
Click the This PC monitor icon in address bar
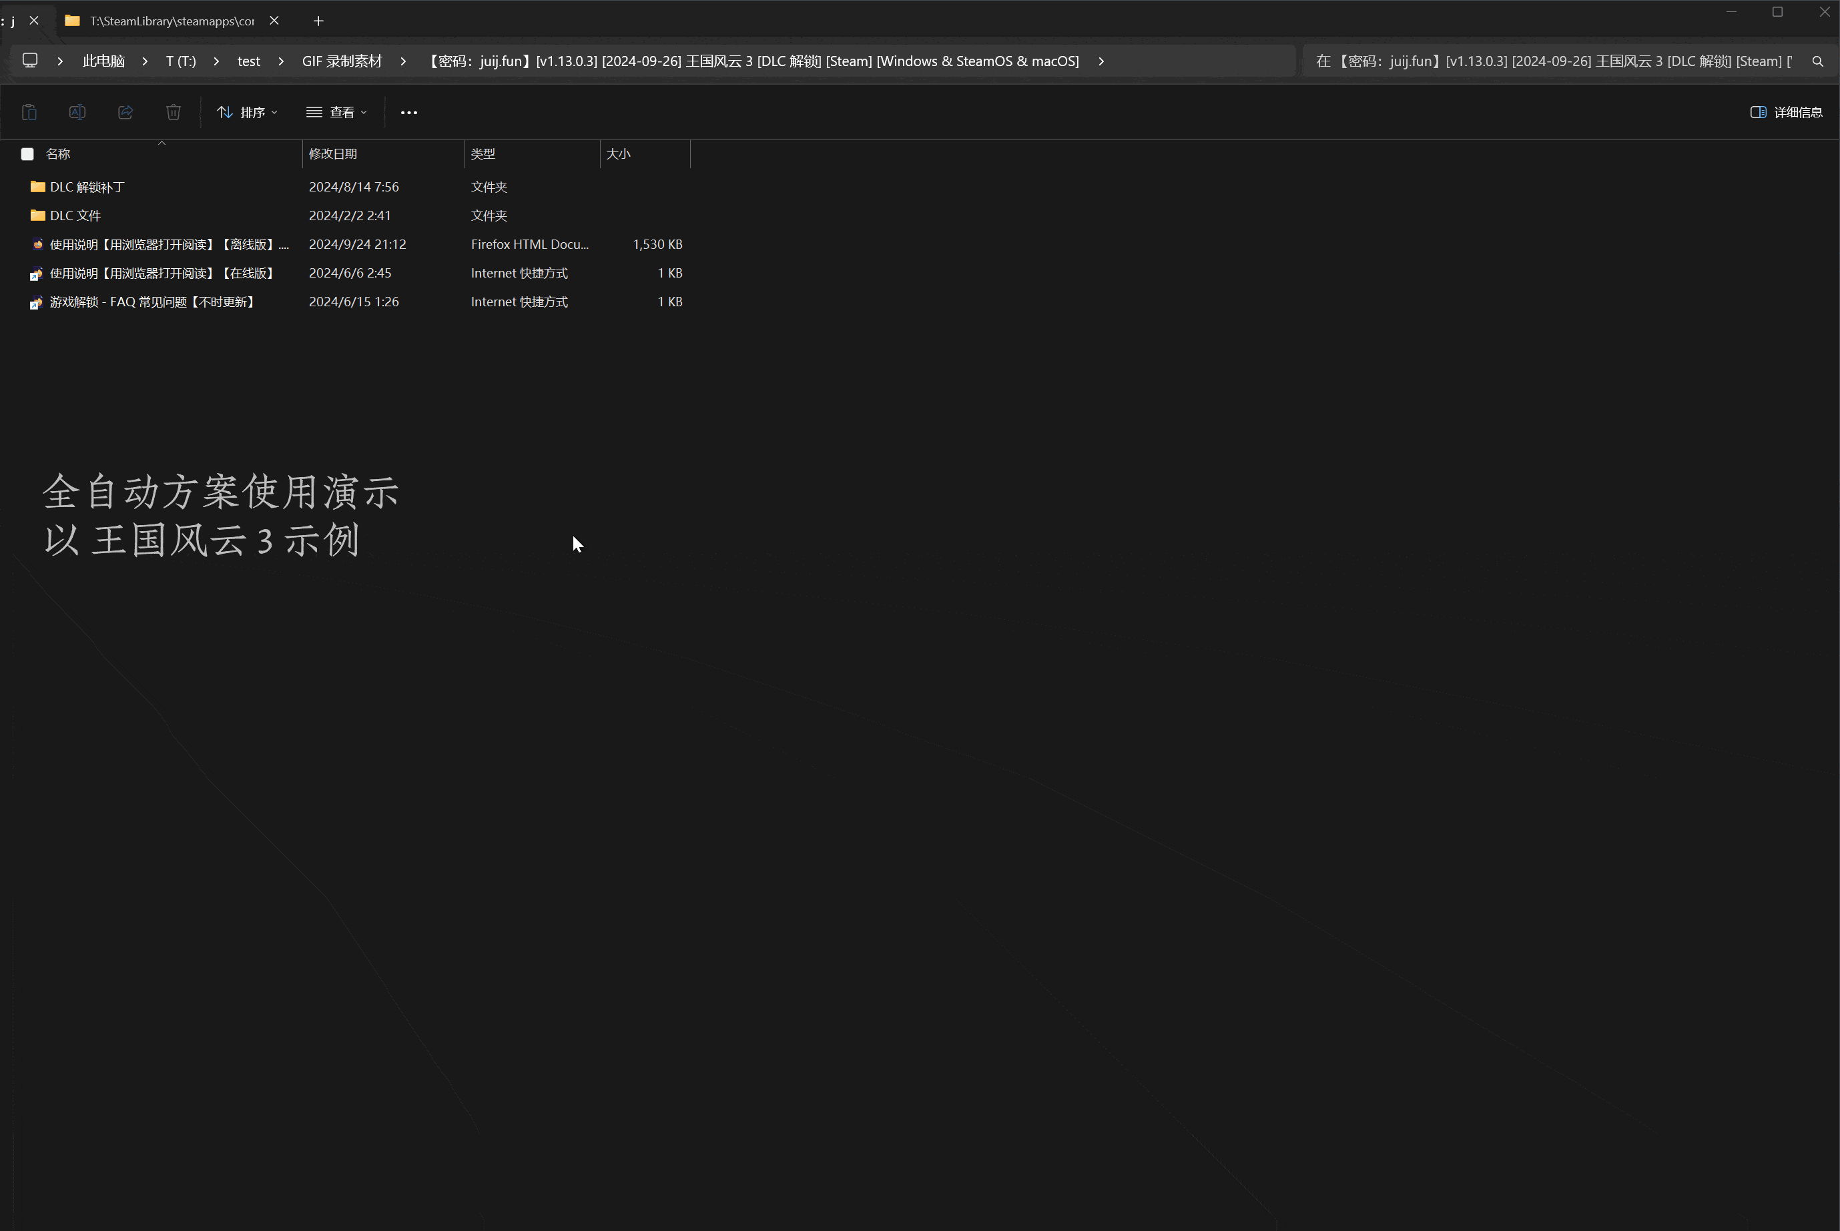(x=30, y=61)
